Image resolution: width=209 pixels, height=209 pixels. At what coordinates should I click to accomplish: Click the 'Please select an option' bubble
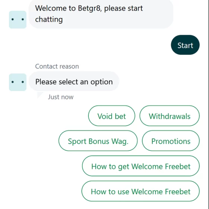pyautogui.click(x=74, y=81)
